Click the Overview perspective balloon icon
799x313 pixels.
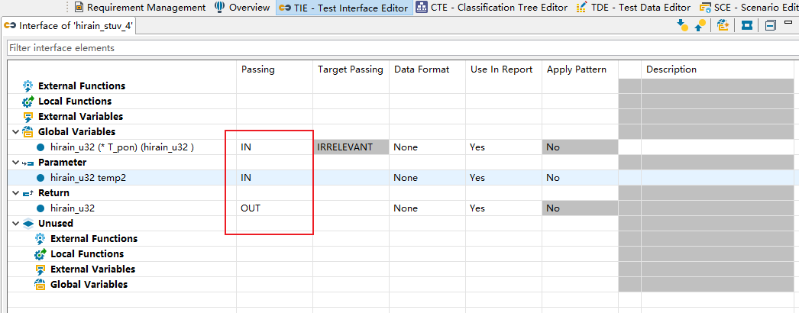pos(220,7)
